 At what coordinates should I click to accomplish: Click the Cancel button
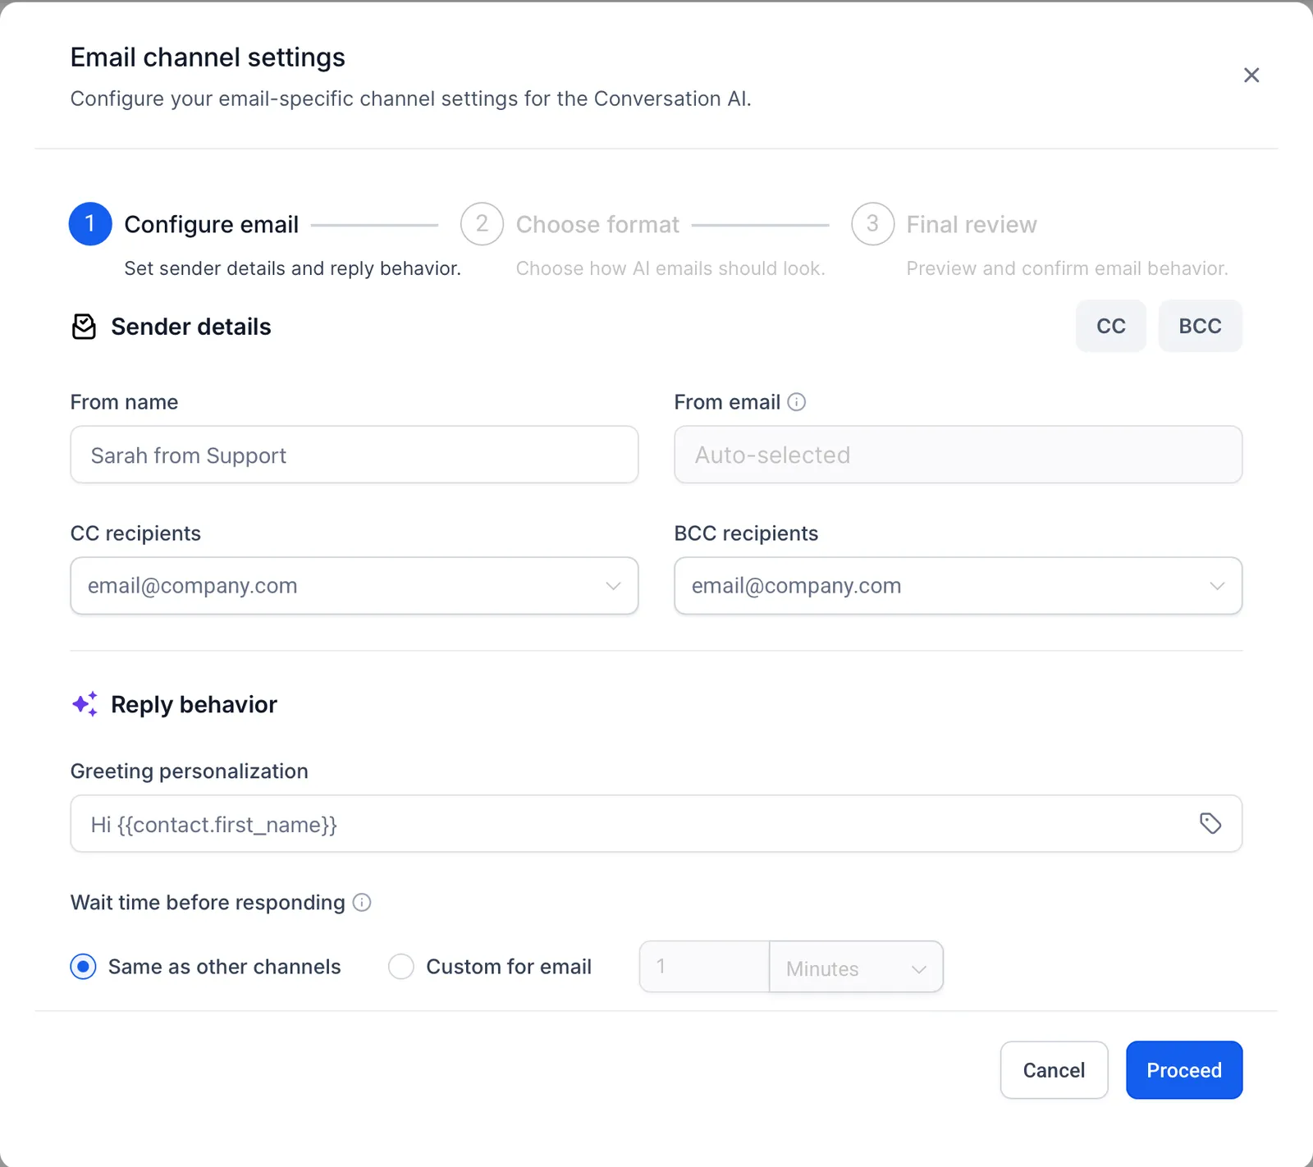(1054, 1070)
